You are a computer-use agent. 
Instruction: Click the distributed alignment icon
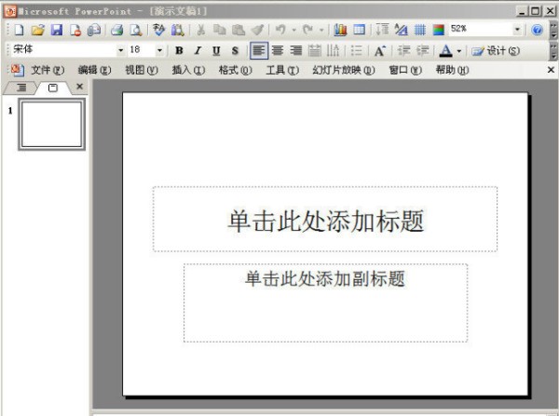315,50
